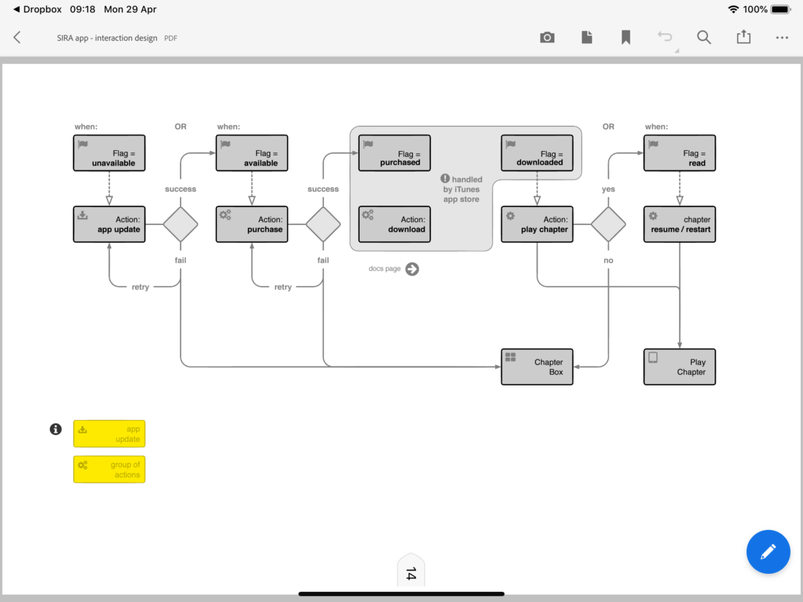The width and height of the screenshot is (803, 602).
Task: Open the camera scan icon
Action: [548, 37]
